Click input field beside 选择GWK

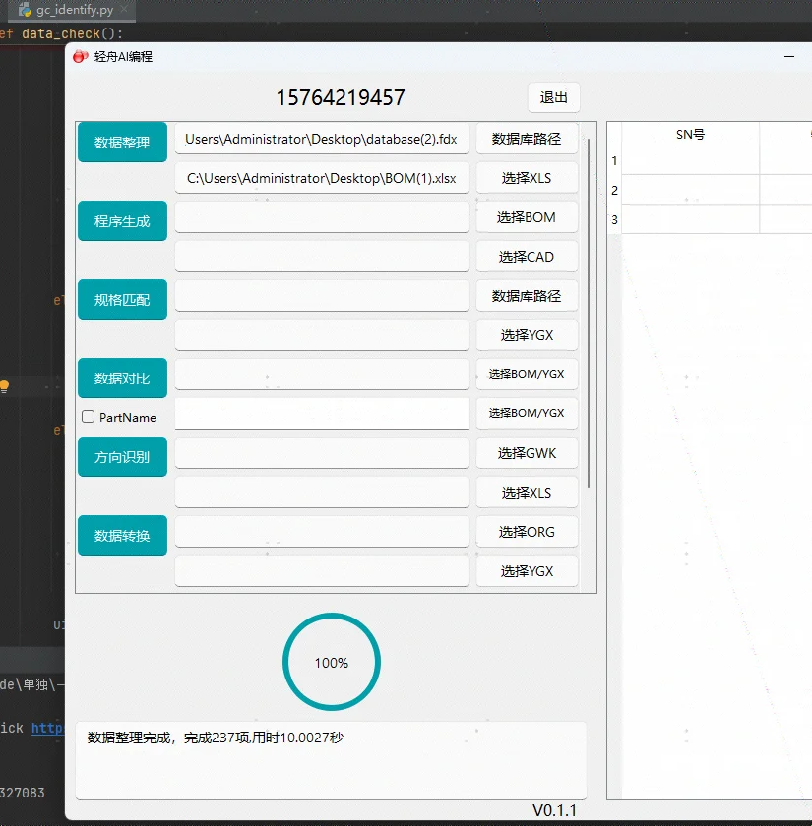322,453
